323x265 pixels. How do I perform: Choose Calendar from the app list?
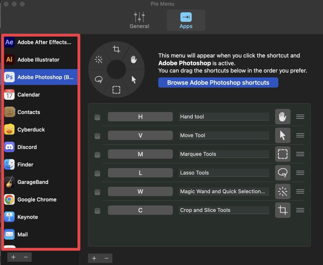[x=41, y=95]
